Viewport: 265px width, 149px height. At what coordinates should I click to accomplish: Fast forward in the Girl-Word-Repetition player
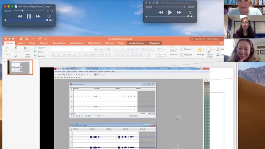pyautogui.click(x=38, y=16)
